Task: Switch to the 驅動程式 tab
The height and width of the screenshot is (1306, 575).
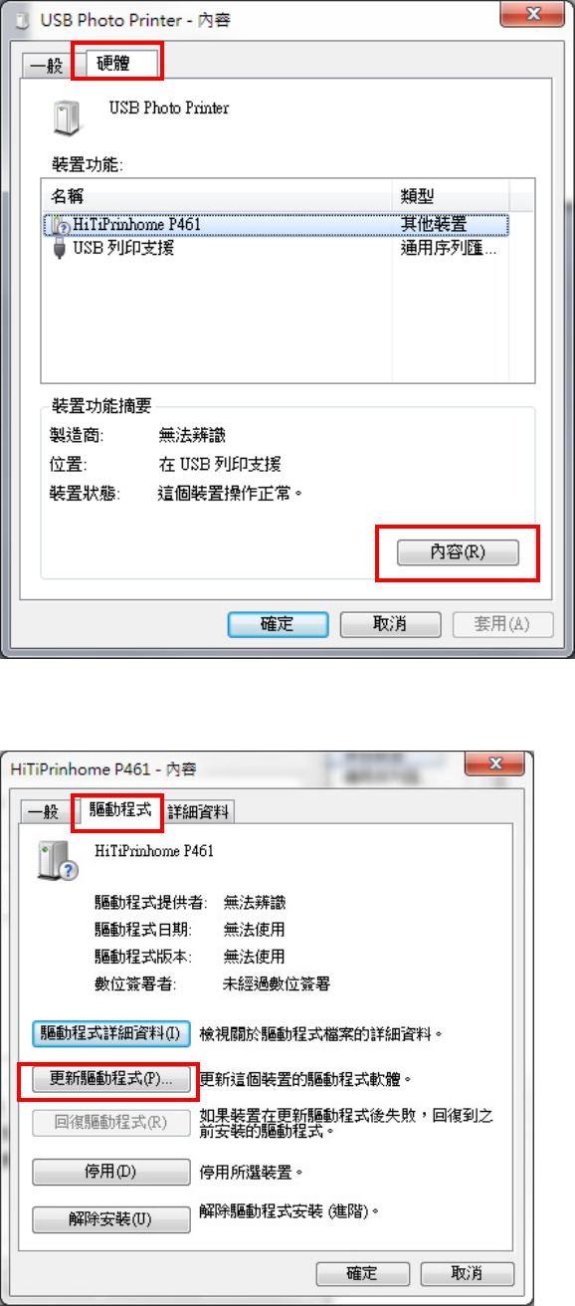Action: click(119, 810)
